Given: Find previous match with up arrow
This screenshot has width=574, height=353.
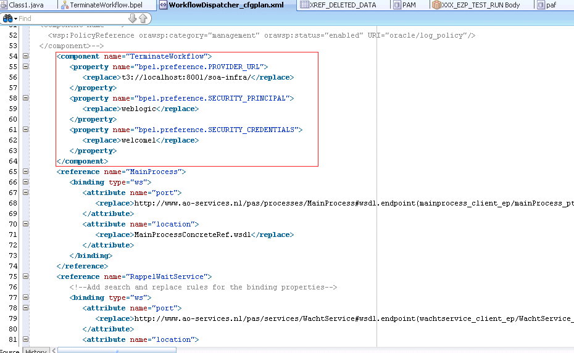Looking at the screenshot, I should (143, 19).
